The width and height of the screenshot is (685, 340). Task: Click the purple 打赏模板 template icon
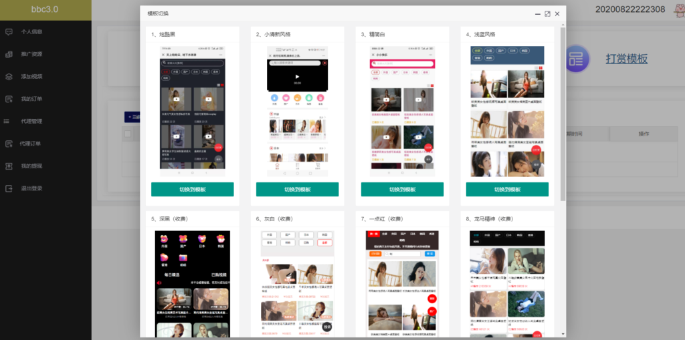[577, 59]
